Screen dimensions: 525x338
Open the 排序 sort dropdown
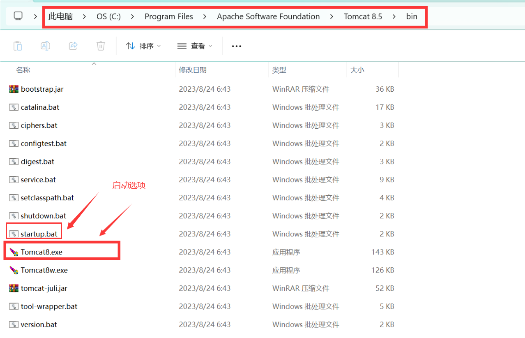coord(143,46)
